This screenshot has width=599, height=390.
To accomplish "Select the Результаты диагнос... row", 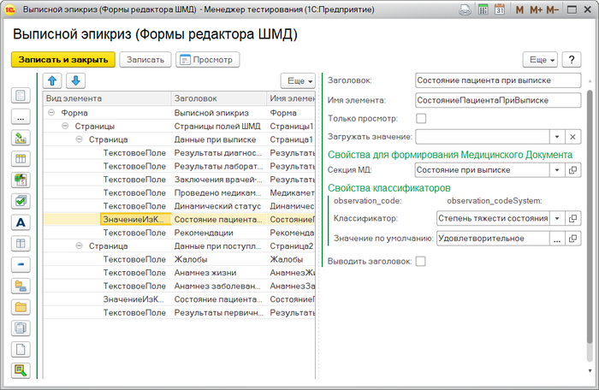I will pos(179,153).
